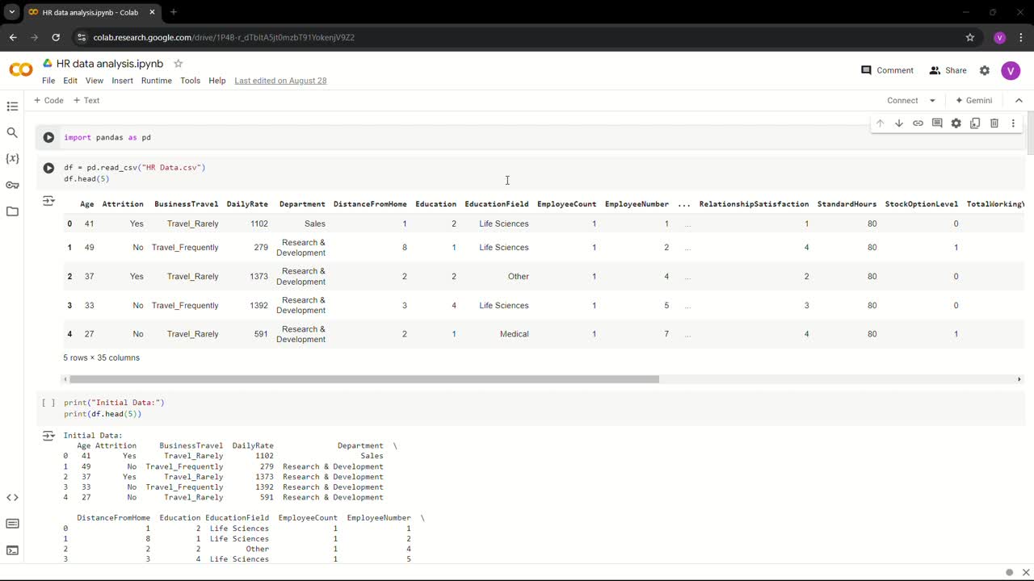Add a new Code cell
The height and width of the screenshot is (581, 1034).
pyautogui.click(x=48, y=101)
